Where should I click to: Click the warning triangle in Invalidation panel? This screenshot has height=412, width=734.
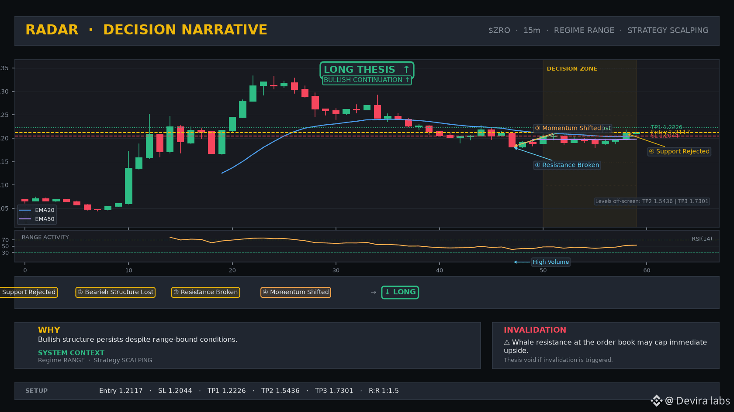507,343
